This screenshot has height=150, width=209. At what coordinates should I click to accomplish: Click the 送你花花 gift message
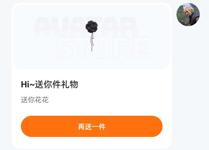coord(35,100)
